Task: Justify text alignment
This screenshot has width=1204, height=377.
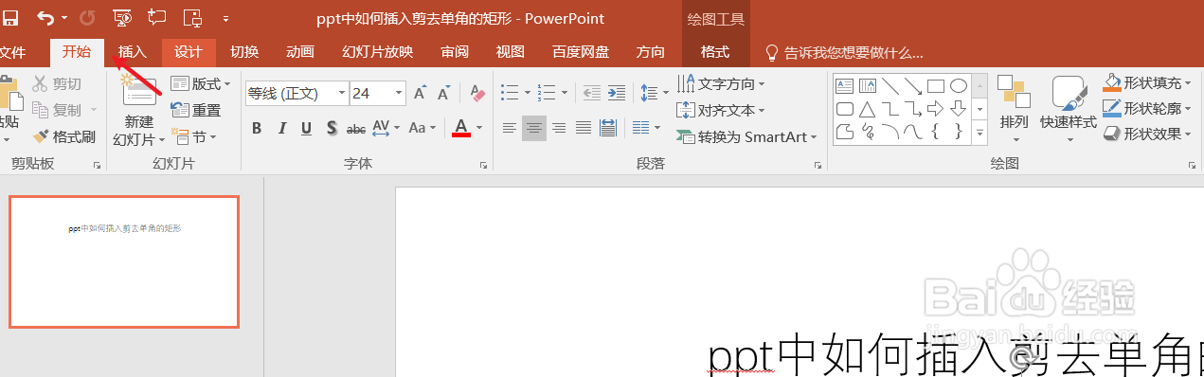Action: [x=584, y=128]
